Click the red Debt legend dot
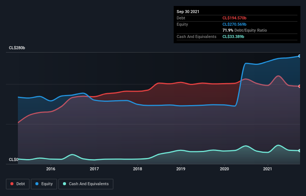Viewport: 306px width, 196px height. coord(12,184)
